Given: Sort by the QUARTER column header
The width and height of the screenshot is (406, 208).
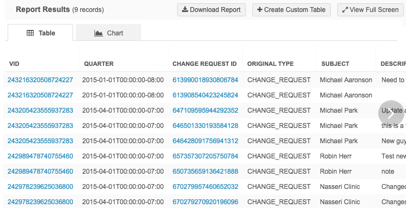Looking at the screenshot, I should click(x=99, y=64).
